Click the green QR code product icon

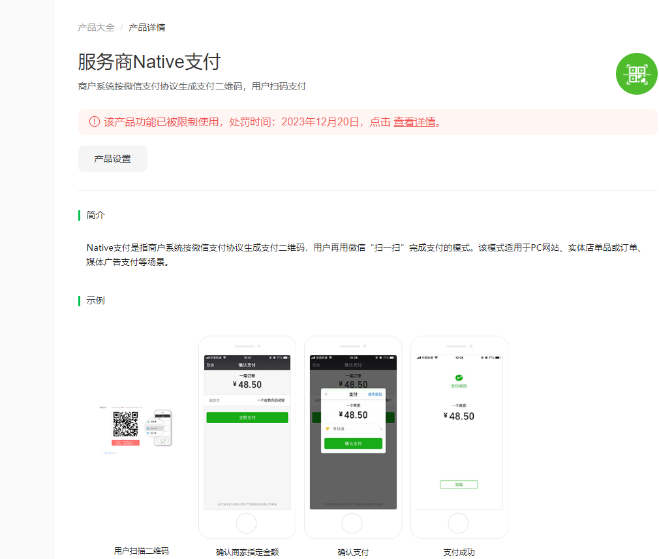(636, 74)
